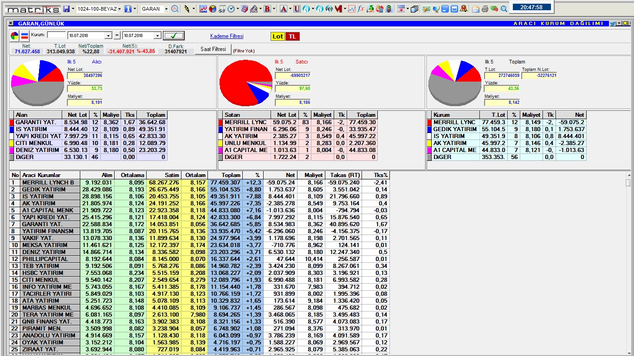
Task: Toggle TL display mode
Action: point(292,37)
